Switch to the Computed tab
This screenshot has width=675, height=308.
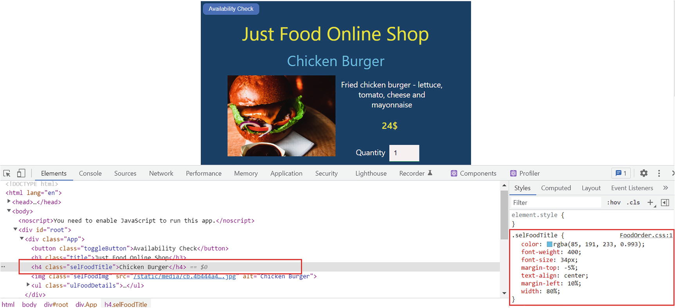(556, 188)
